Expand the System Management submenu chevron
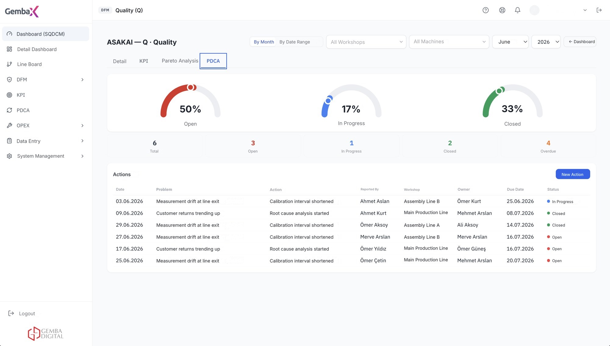610x346 pixels. click(x=82, y=156)
